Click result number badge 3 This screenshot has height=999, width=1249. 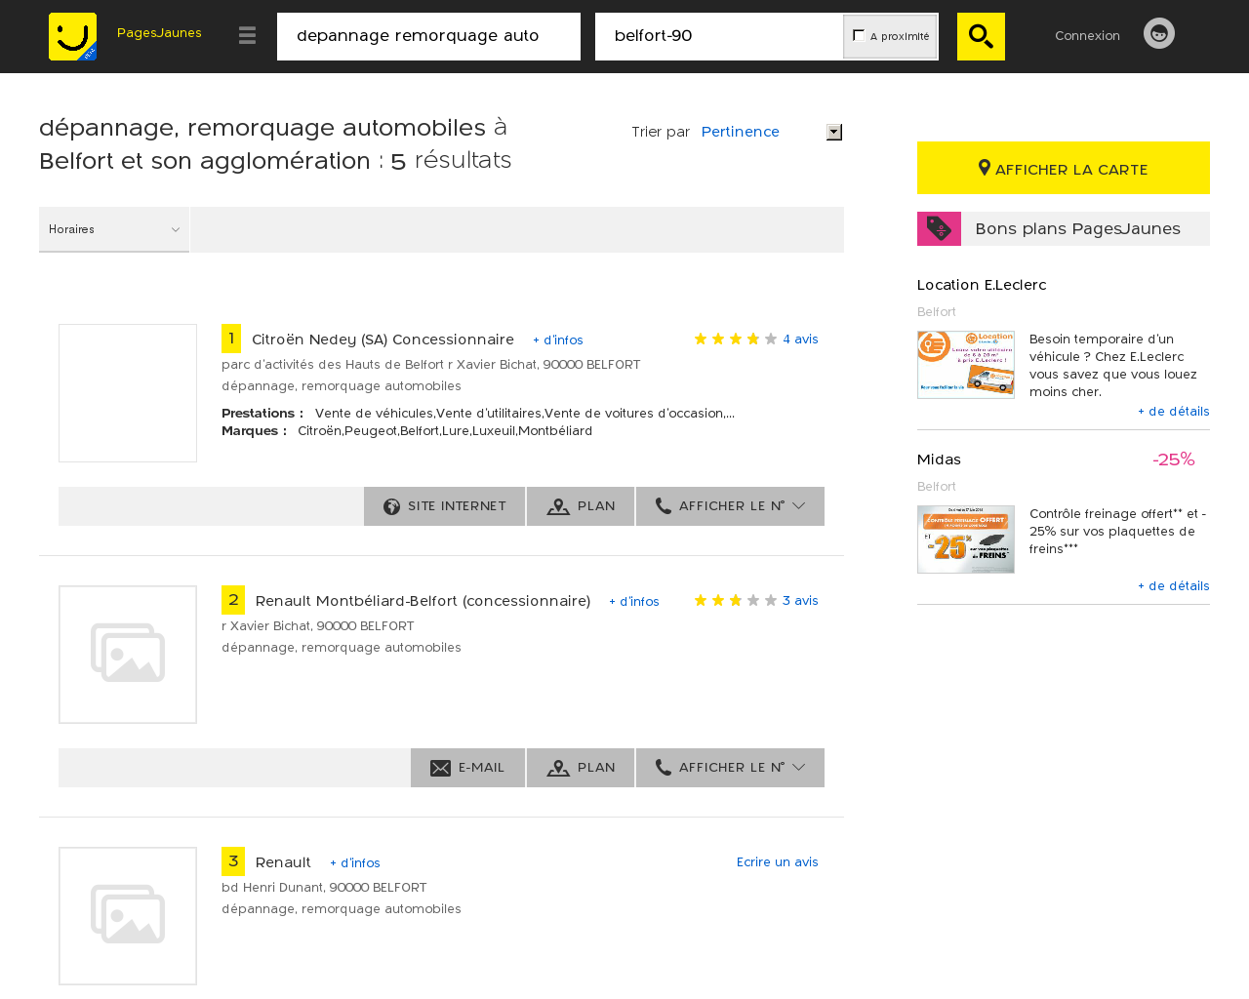233,861
